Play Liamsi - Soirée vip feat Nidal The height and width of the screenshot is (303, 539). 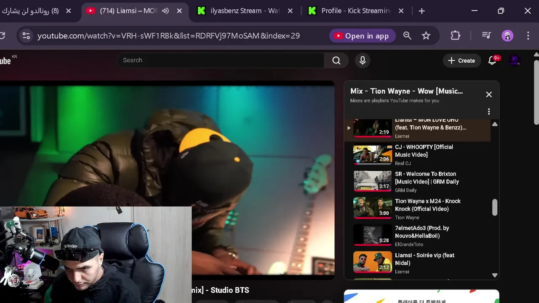[424, 259]
